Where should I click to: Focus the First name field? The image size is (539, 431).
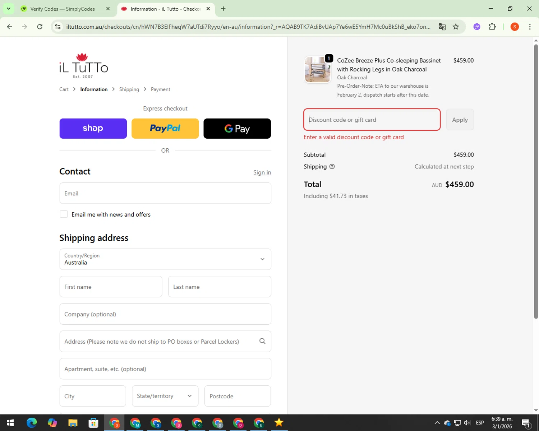[x=111, y=287]
